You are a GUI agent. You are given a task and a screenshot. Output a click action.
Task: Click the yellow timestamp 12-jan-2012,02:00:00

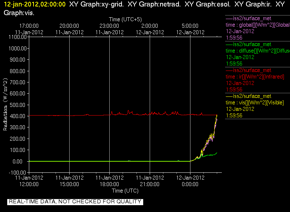tap(35, 4)
